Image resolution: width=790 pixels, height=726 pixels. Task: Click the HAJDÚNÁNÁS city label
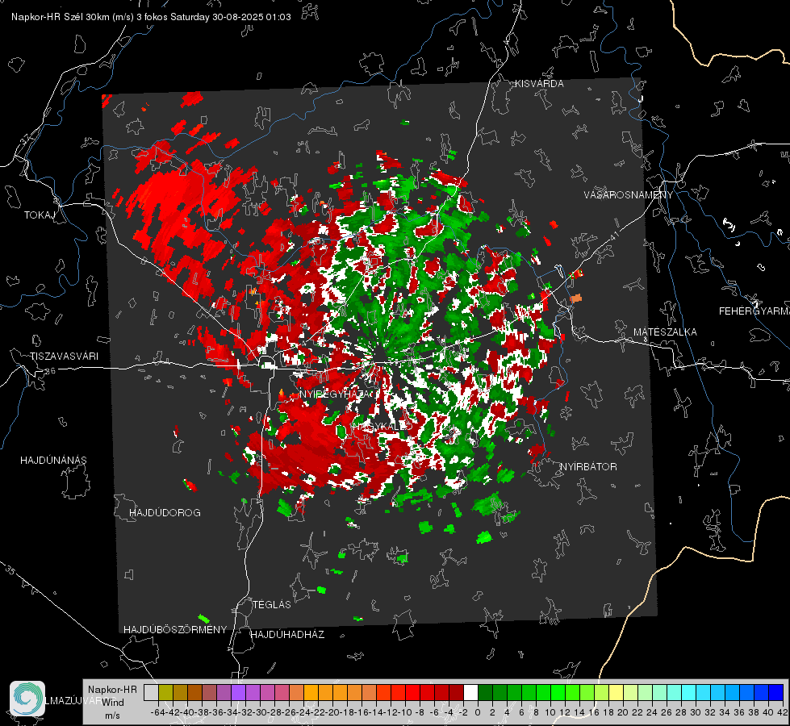pyautogui.click(x=53, y=461)
